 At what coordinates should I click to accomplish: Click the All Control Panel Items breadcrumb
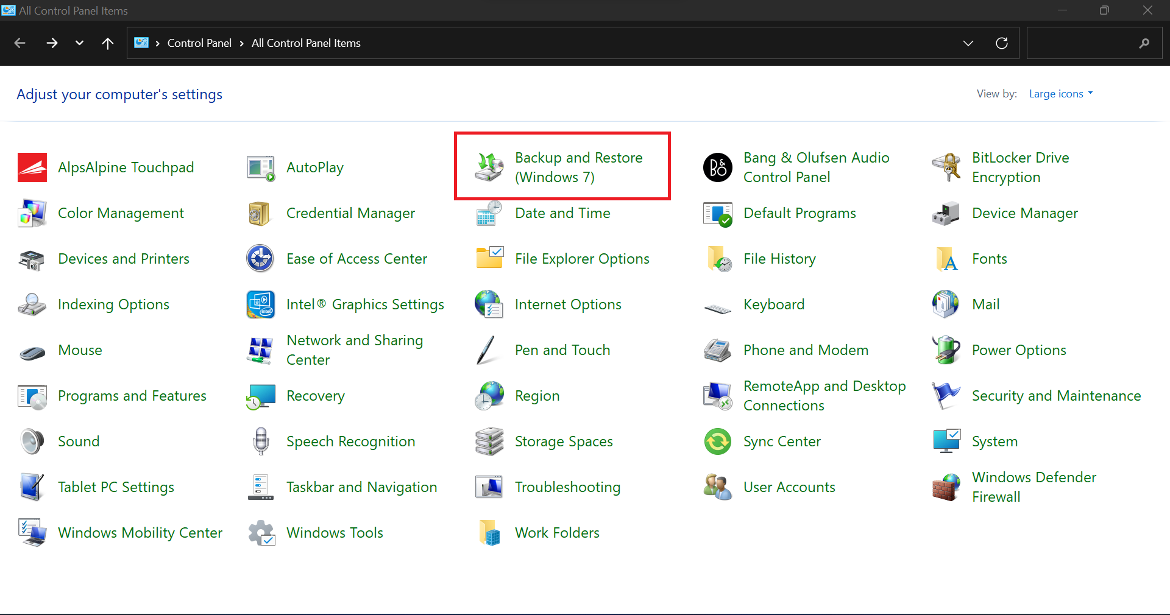click(x=306, y=43)
